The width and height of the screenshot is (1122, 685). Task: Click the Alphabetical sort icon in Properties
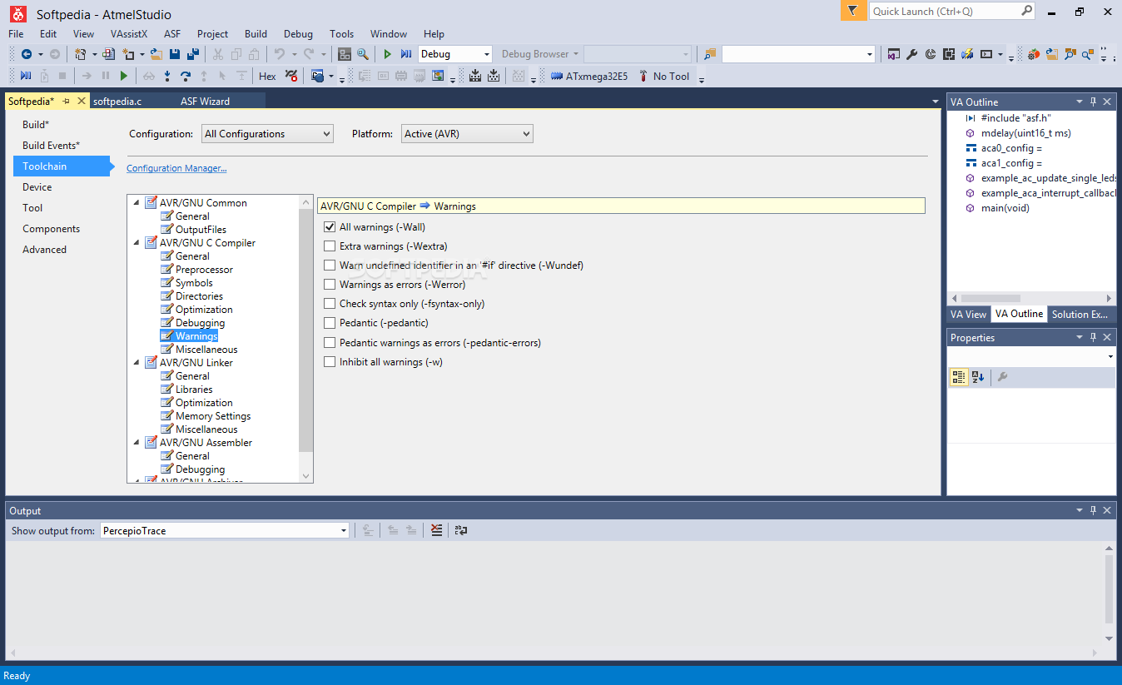pos(978,377)
